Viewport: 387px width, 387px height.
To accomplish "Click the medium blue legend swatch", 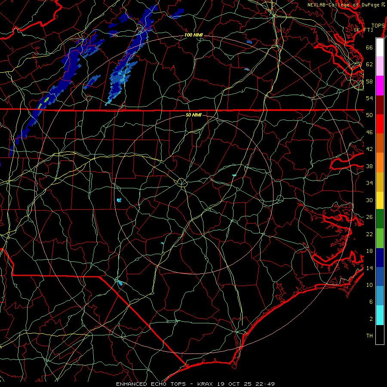I will [x=380, y=276].
